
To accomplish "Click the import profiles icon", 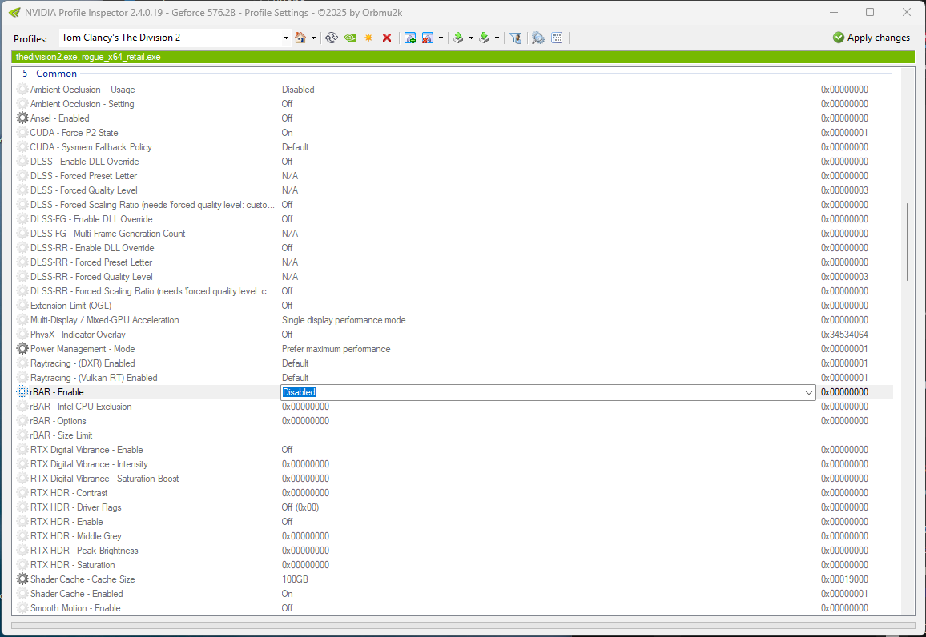I will coord(485,38).
